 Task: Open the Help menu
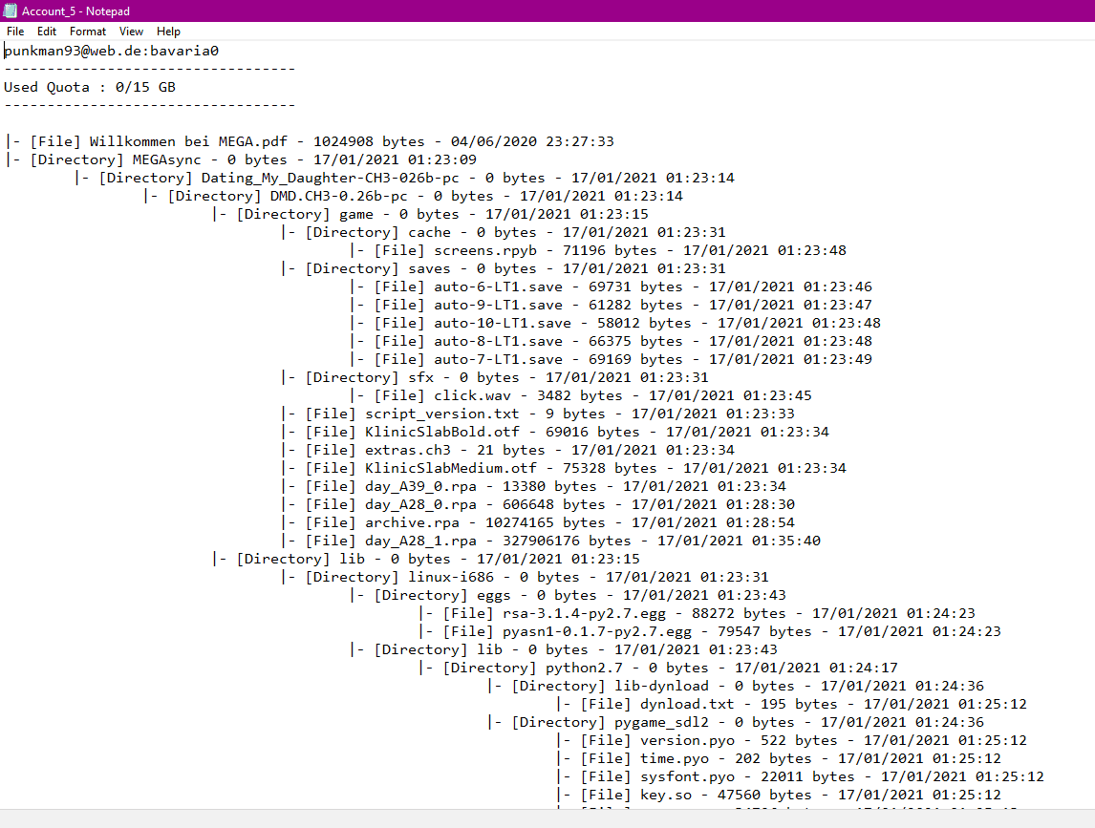(x=168, y=32)
